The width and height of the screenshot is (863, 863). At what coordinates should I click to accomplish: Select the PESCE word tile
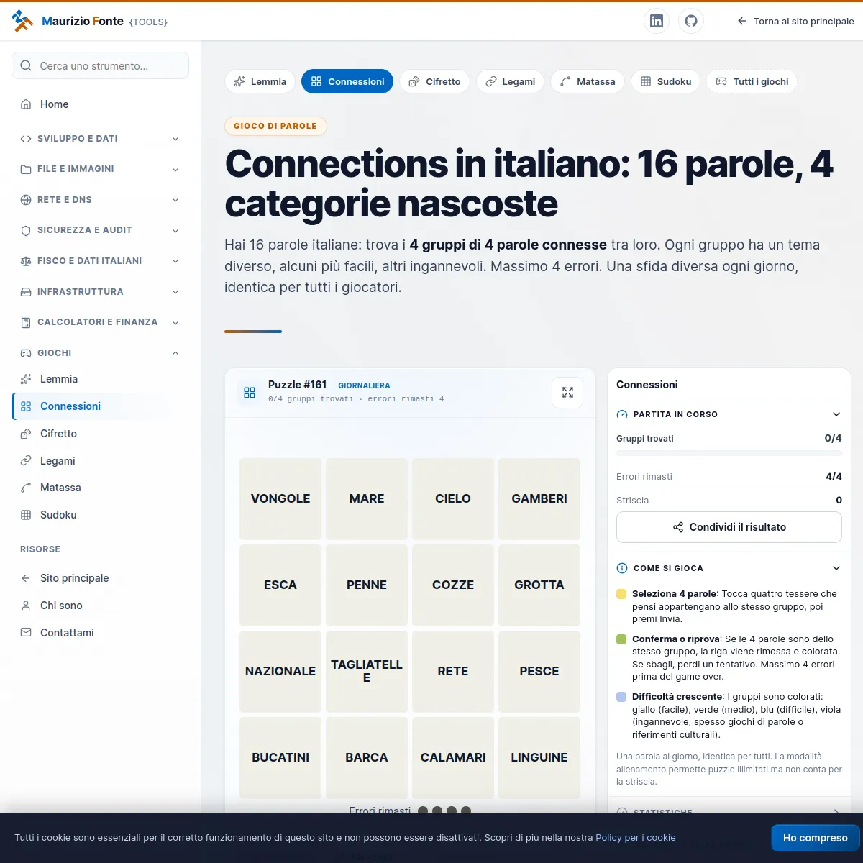(x=539, y=671)
